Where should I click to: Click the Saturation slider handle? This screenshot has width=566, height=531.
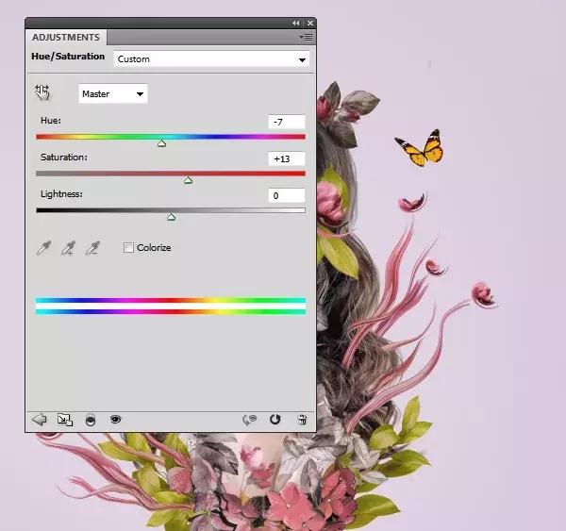point(188,180)
